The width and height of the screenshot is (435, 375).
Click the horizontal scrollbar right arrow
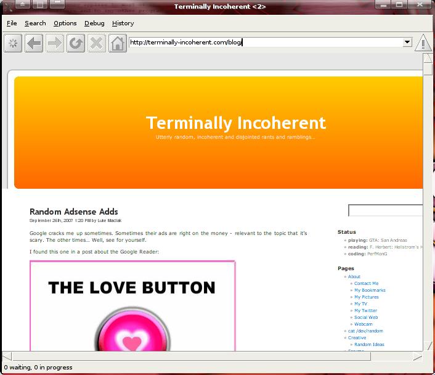click(x=417, y=356)
